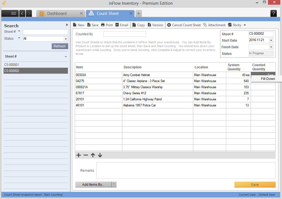This screenshot has height=199, width=282.
Task: Create a New count sheet
Action: point(79,25)
